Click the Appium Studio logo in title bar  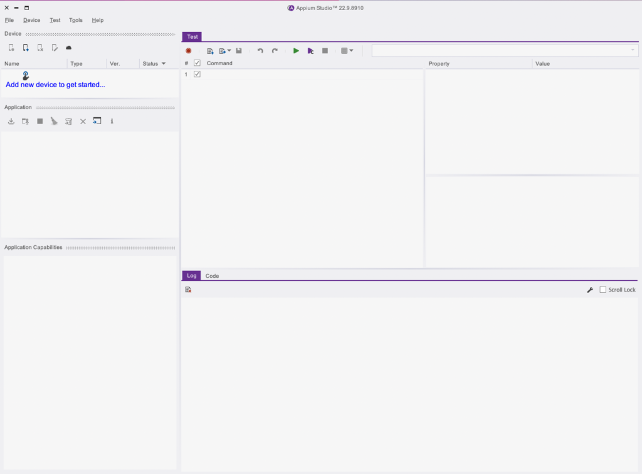291,8
